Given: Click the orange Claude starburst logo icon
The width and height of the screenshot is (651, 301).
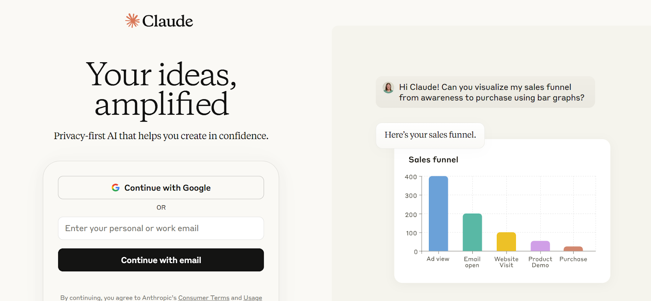Looking at the screenshot, I should (132, 21).
